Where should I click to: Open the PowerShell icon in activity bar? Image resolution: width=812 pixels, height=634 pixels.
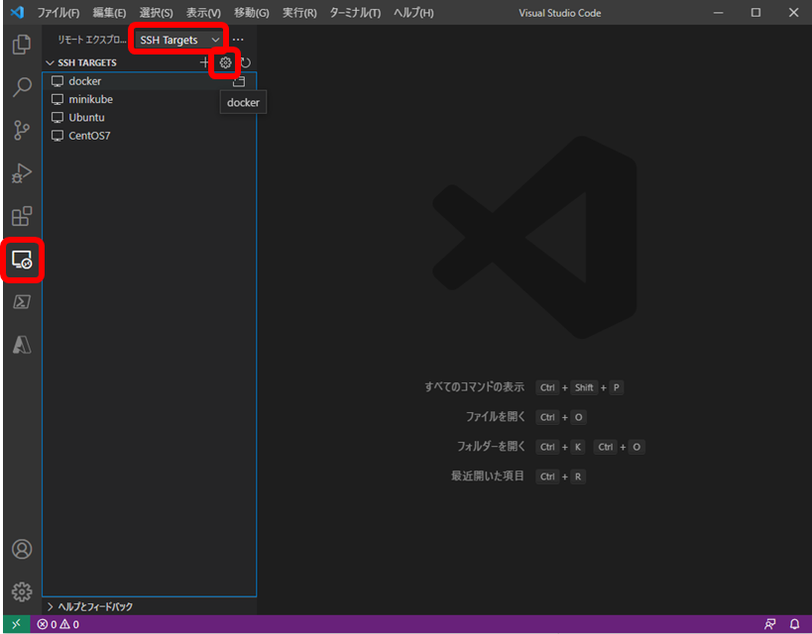(22, 302)
